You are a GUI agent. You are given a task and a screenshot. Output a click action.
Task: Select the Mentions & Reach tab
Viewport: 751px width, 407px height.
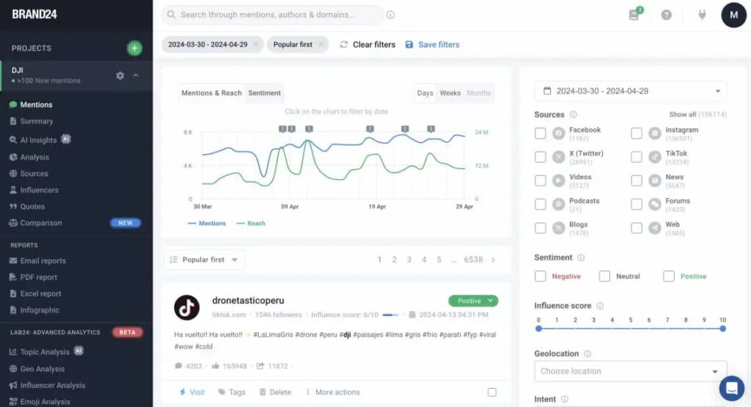[212, 93]
